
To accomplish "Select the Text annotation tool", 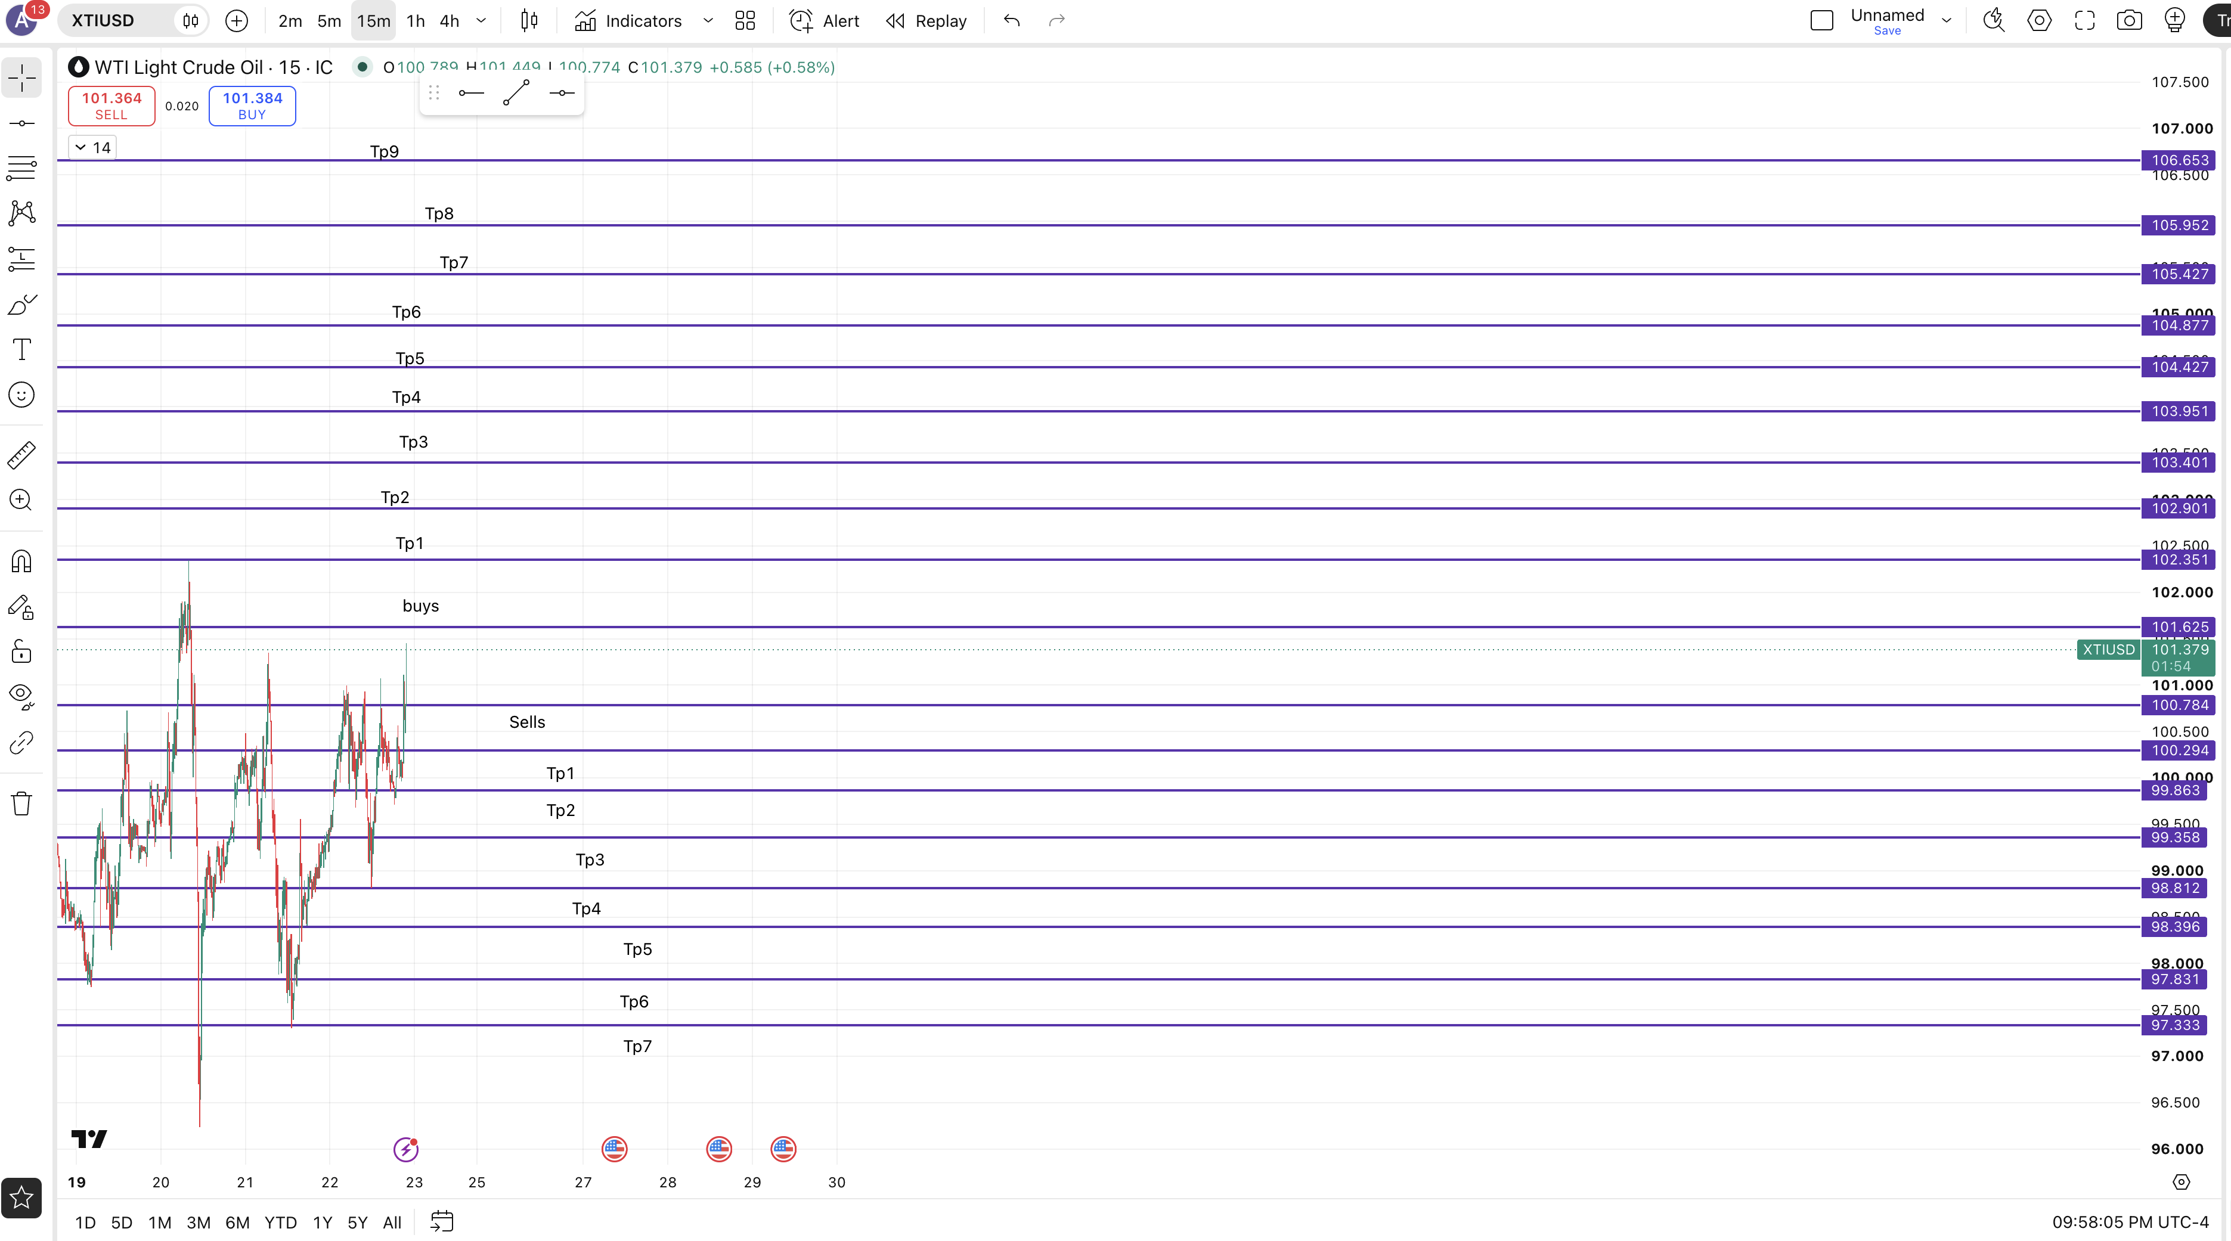I will point(21,349).
